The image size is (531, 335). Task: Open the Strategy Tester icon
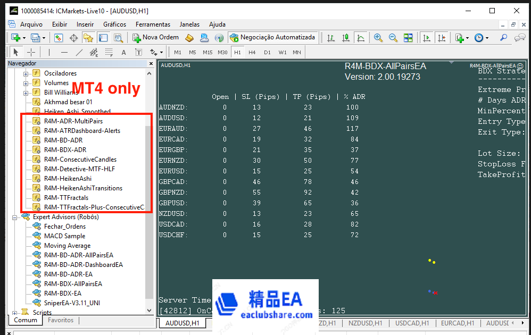(x=118, y=38)
